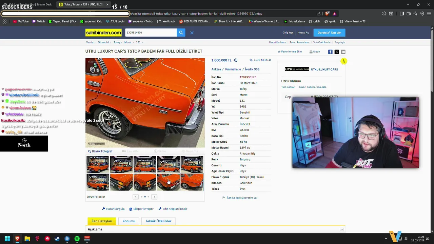This screenshot has width=434, height=244.
Task: Open Steam from the taskbar
Action: click(x=57, y=239)
